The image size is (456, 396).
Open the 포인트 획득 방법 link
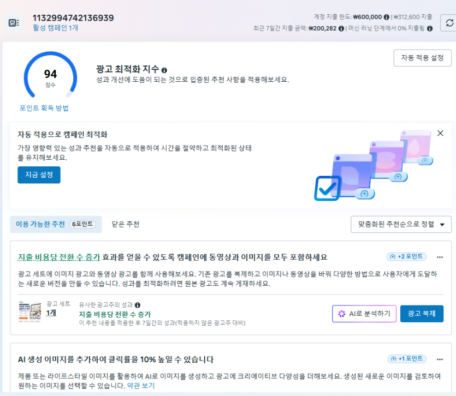44,108
